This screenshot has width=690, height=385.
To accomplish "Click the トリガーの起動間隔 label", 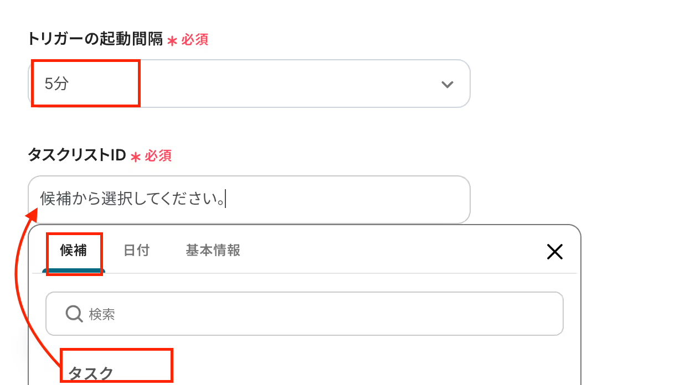I will click(95, 39).
